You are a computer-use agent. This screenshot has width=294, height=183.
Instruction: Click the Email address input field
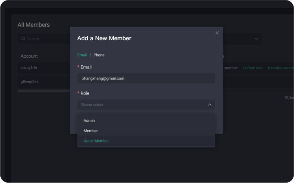(146, 78)
